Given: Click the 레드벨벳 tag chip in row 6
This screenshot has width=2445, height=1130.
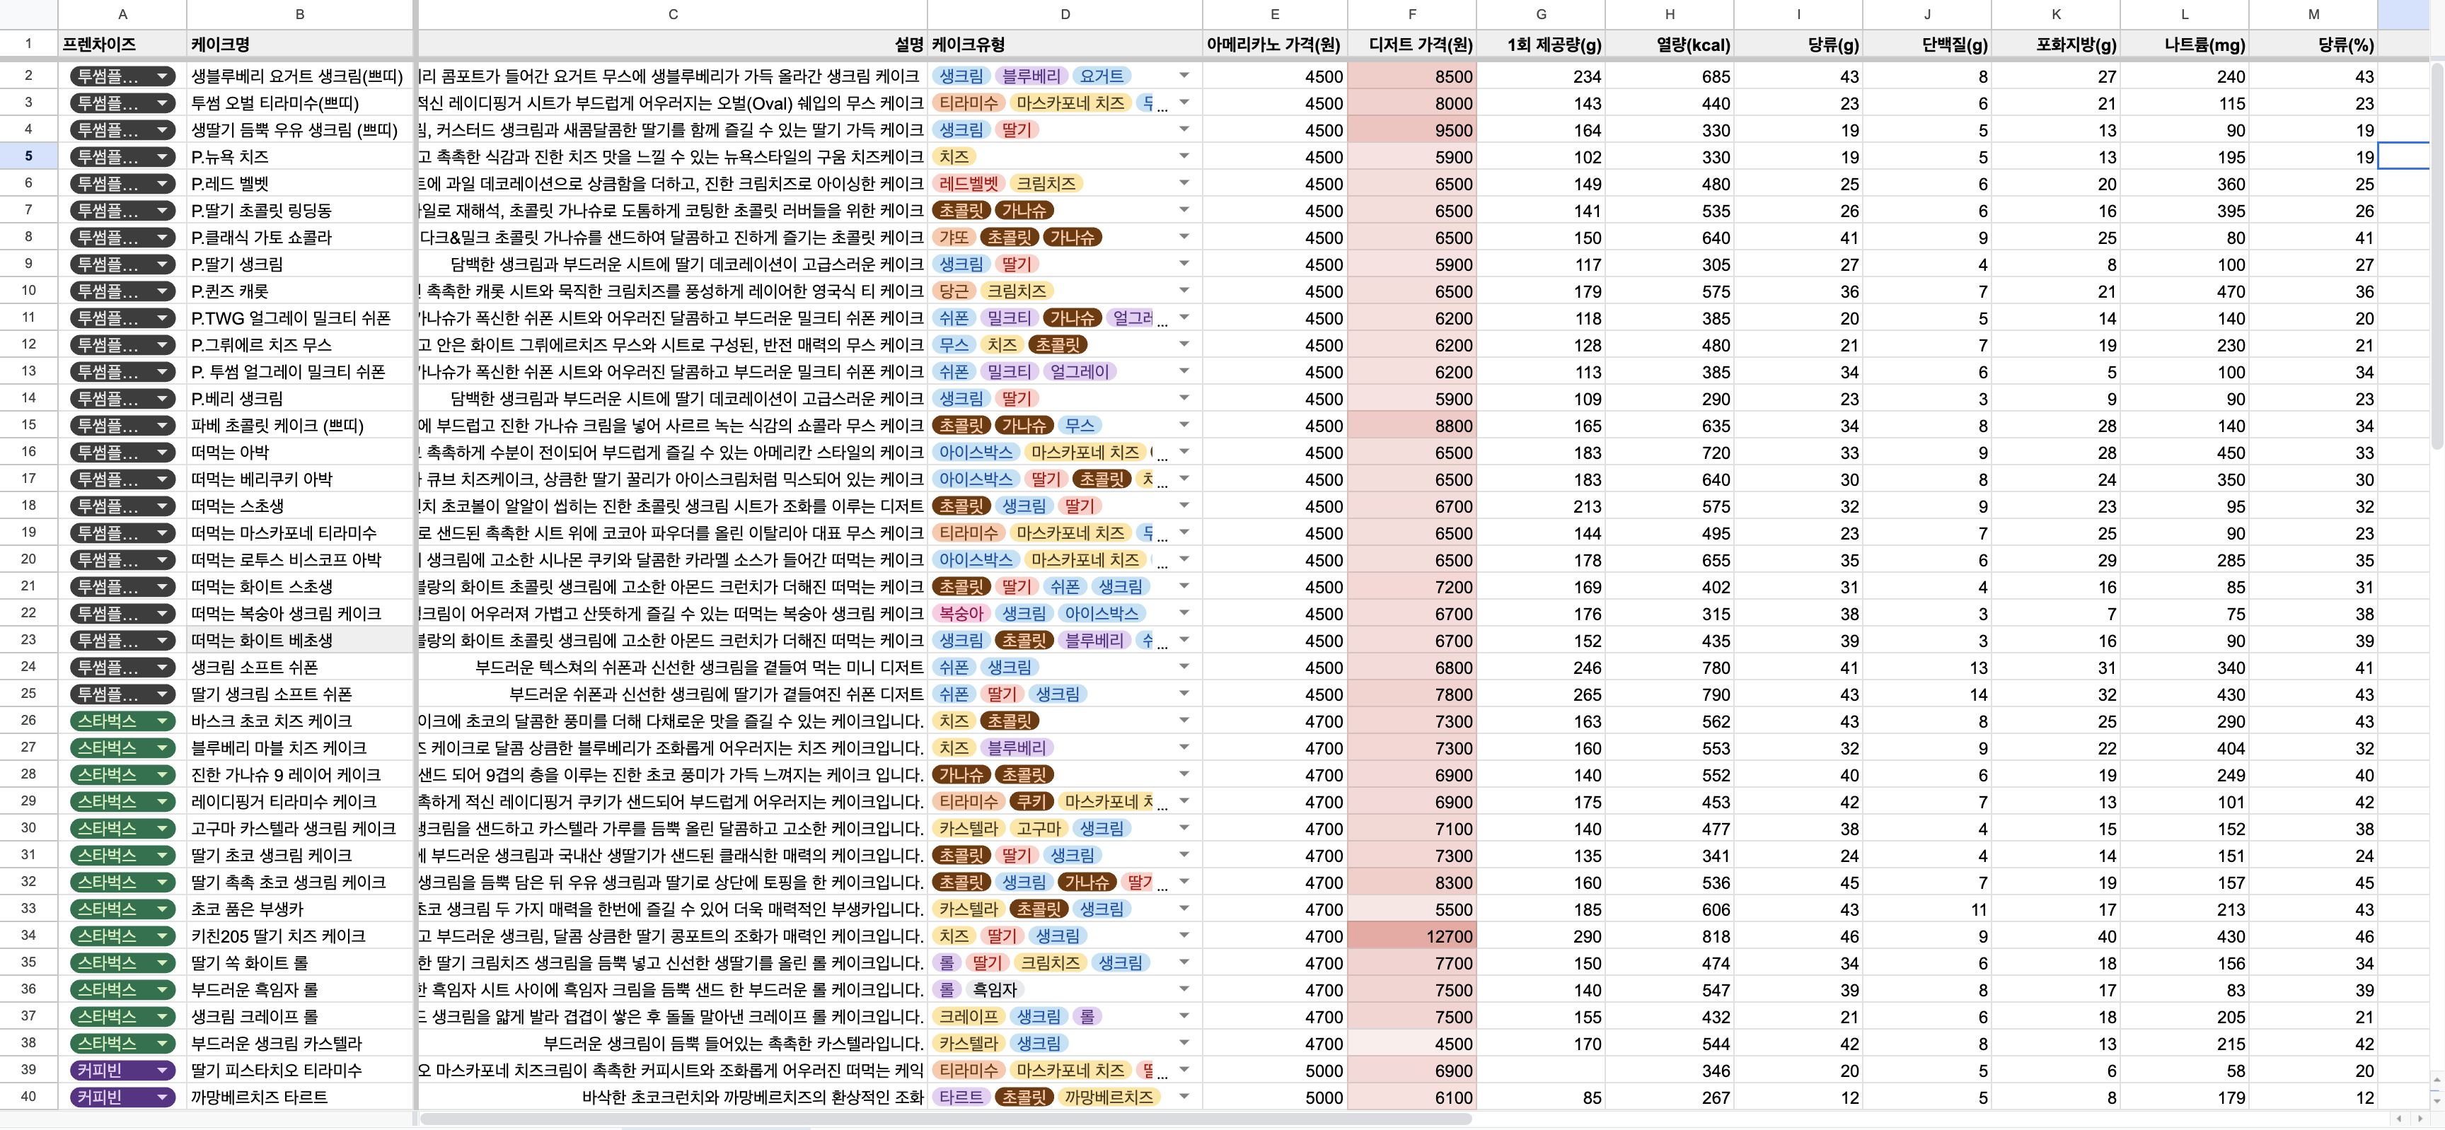Looking at the screenshot, I should (x=968, y=184).
